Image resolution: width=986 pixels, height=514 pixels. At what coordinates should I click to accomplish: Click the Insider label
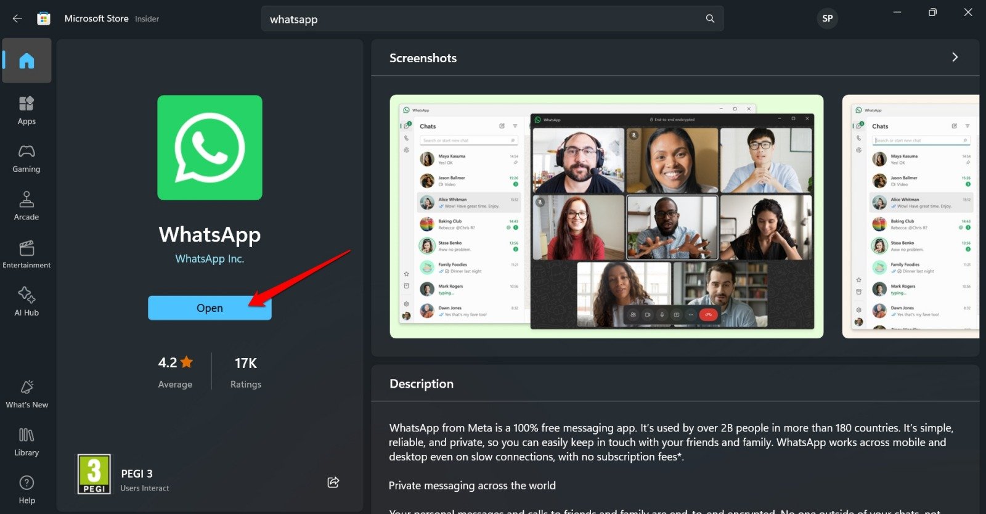click(147, 19)
